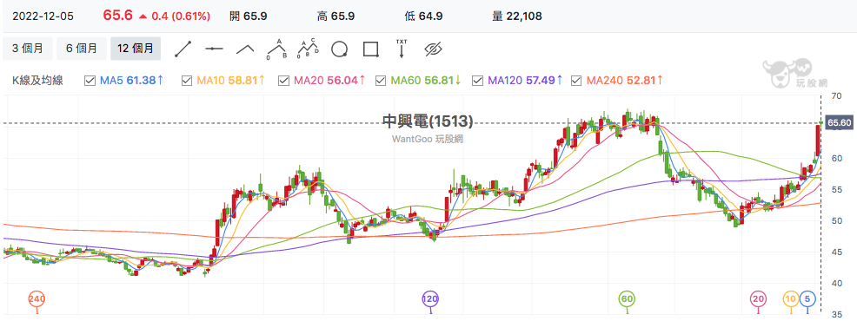The height and width of the screenshot is (321, 857).
Task: Click the MA240 52.81 value label
Action: 625,81
